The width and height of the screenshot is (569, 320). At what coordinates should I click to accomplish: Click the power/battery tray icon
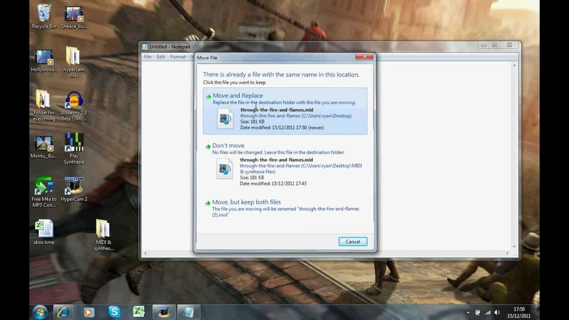pos(477,313)
